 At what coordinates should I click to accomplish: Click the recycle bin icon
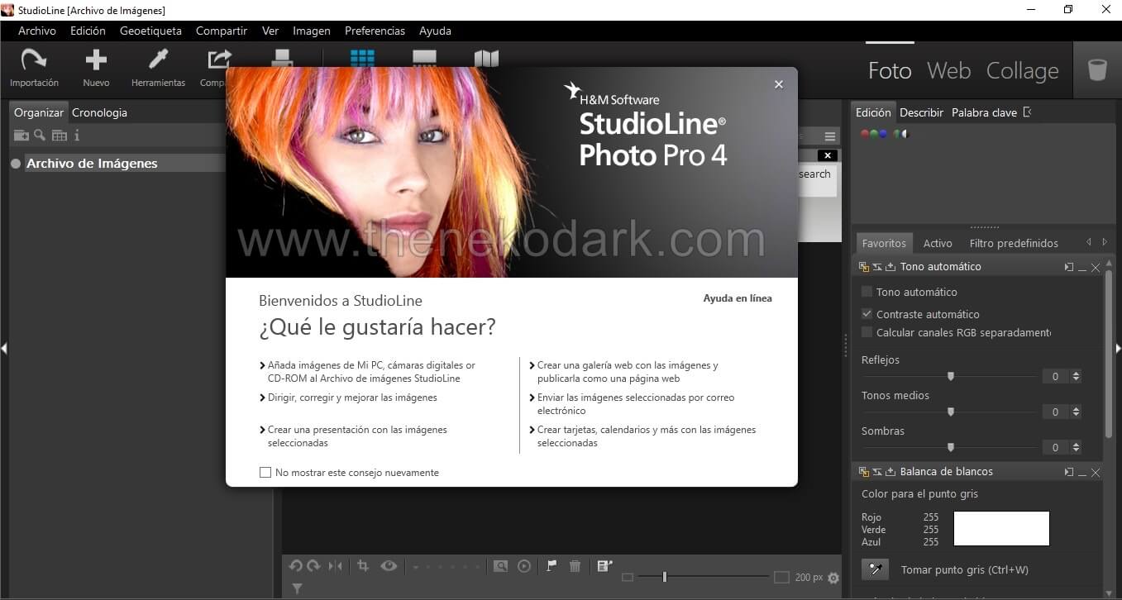coord(1097,70)
